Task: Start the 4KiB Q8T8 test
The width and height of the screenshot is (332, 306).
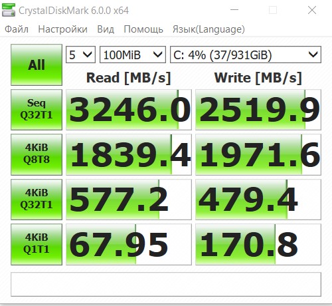Action: click(x=37, y=154)
